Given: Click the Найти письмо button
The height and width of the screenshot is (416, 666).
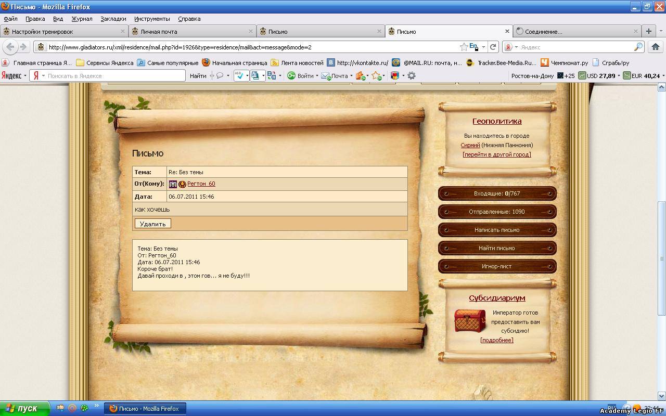Looking at the screenshot, I should click(497, 248).
